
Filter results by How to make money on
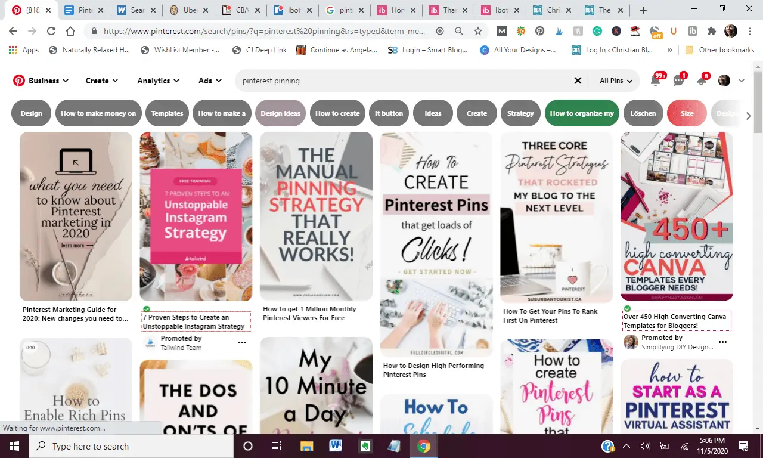(x=98, y=113)
